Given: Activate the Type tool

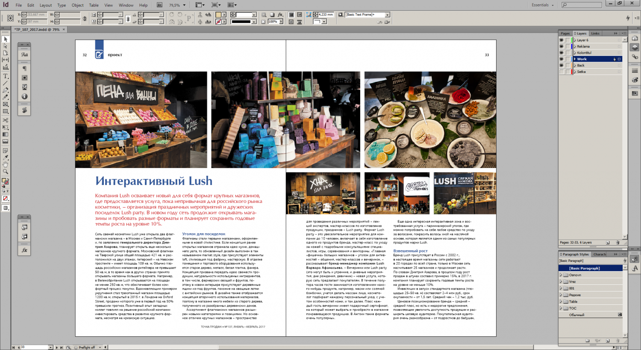Looking at the screenshot, I should pos(6,76).
